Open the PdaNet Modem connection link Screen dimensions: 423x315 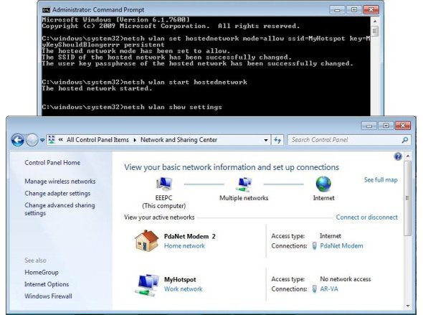(341, 245)
